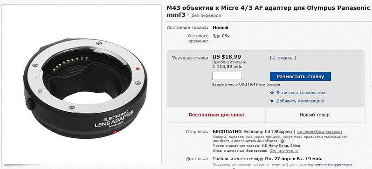Viewport: 372px width, 169px height.
Task: Open the 1 ставка bid history link
Action: pos(283,58)
